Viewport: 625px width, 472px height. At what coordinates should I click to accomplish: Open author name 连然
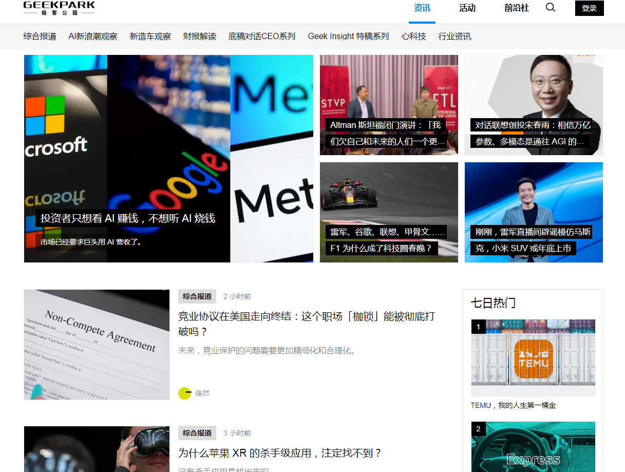tap(202, 393)
